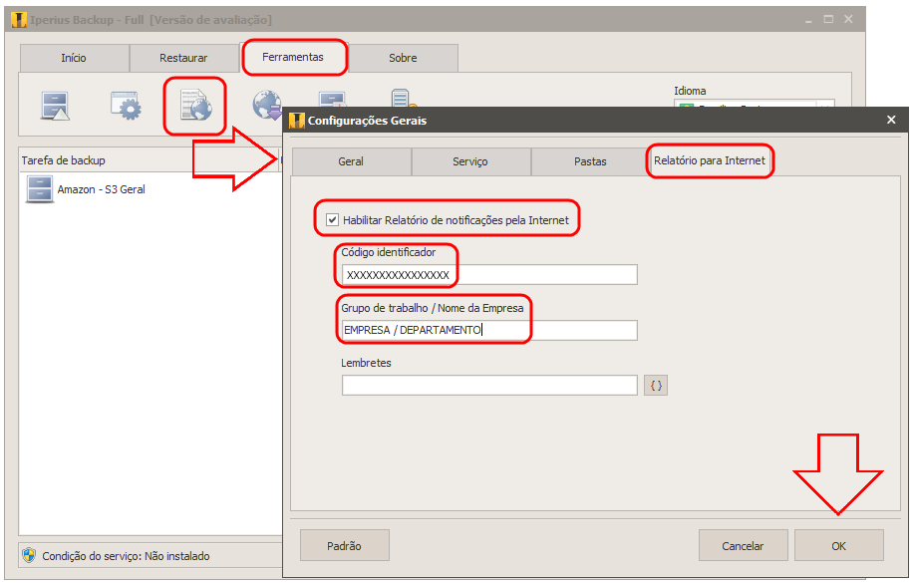
Task: Click the Iperius logo in Configurações Gerais title bar
Action: (x=297, y=121)
